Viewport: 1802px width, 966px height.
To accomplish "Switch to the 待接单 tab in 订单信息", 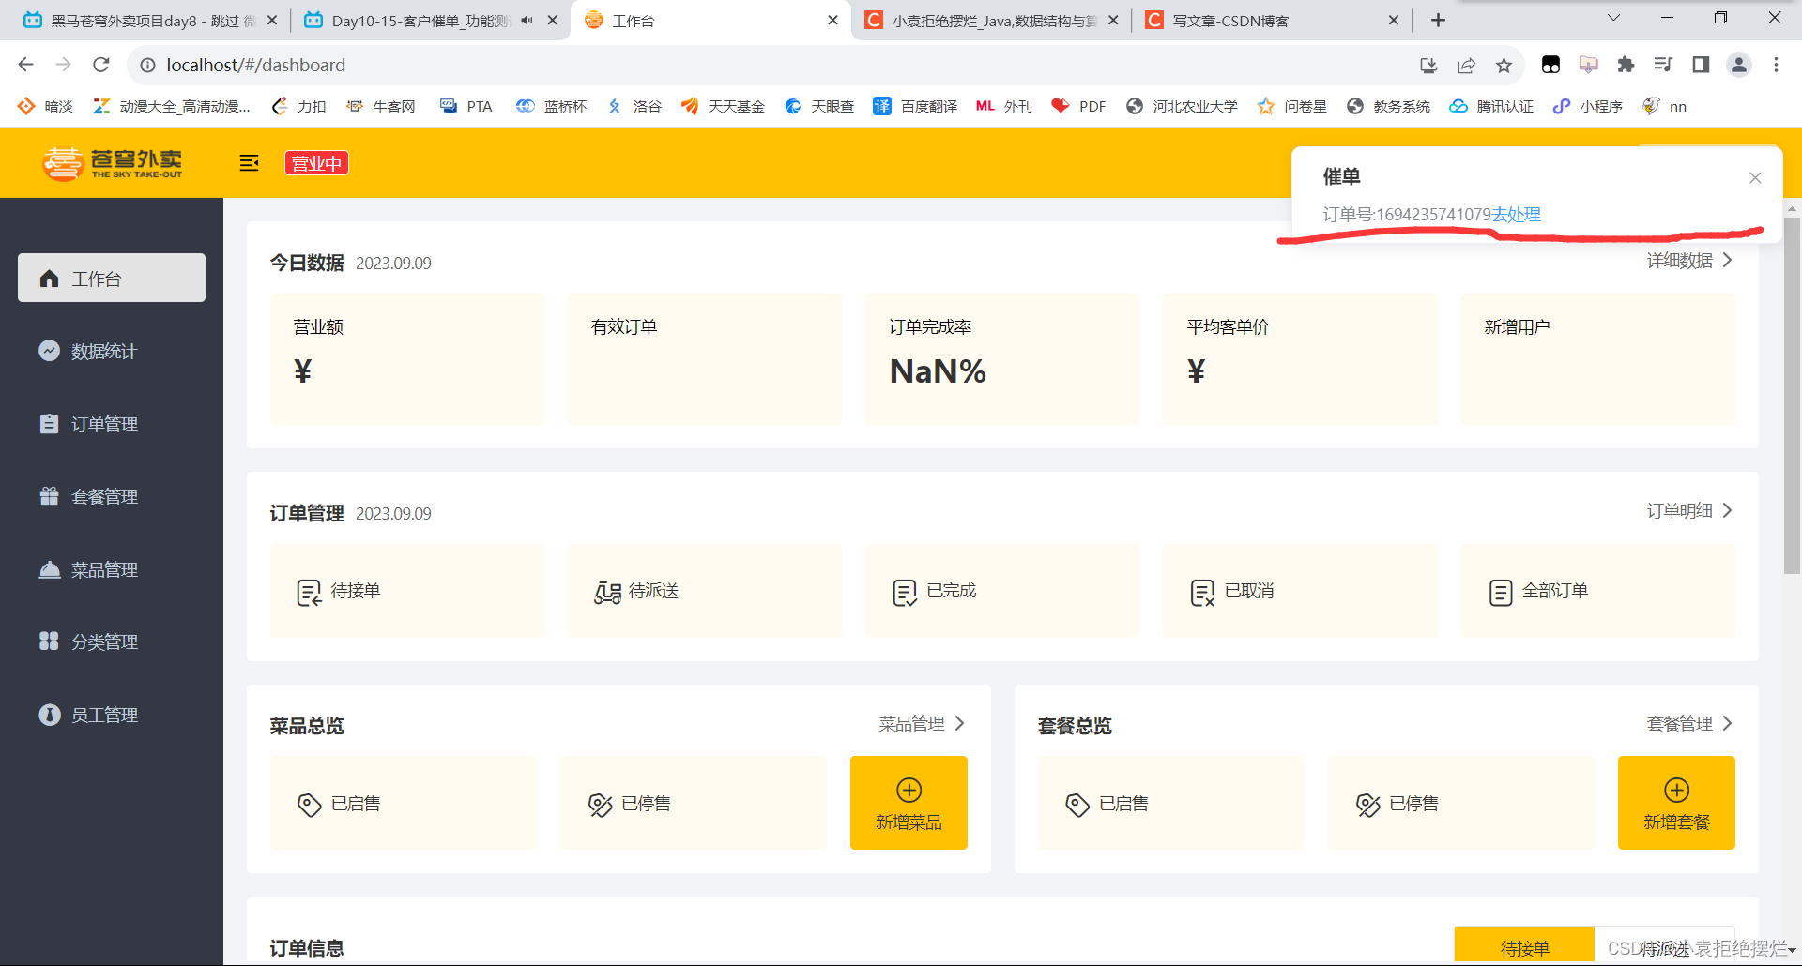I will pyautogui.click(x=1524, y=945).
